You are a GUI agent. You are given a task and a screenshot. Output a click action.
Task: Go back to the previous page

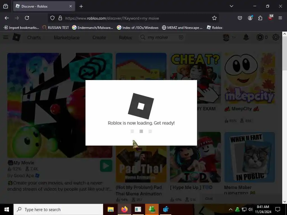click(x=7, y=18)
